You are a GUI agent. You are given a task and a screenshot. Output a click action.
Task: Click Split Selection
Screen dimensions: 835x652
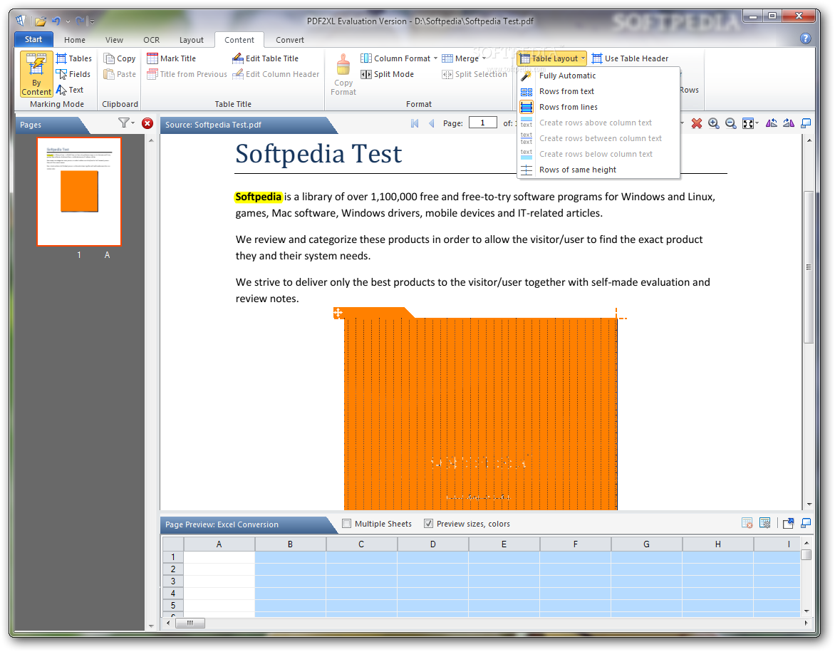pyautogui.click(x=474, y=74)
